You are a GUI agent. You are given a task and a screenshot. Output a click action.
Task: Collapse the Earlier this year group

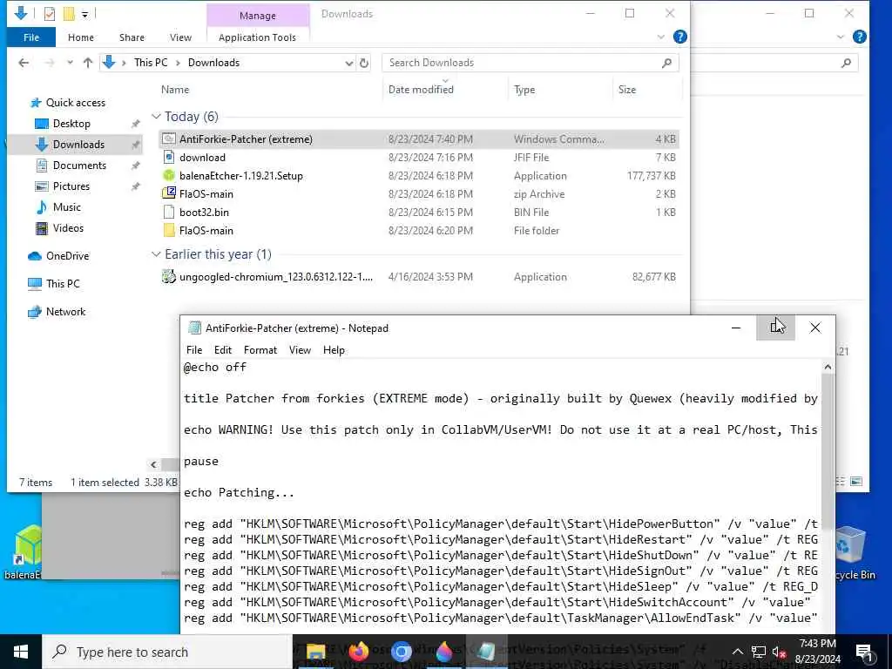pyautogui.click(x=156, y=254)
